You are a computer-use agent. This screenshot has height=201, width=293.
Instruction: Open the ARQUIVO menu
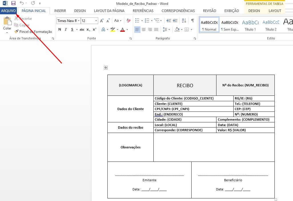coord(8,11)
